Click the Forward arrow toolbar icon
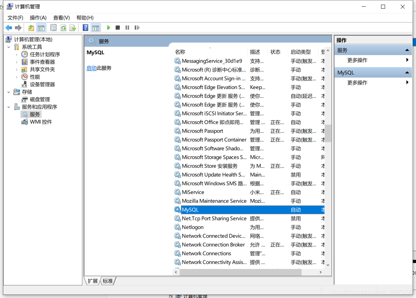Viewport: 416px width, 298px height. 18,28
